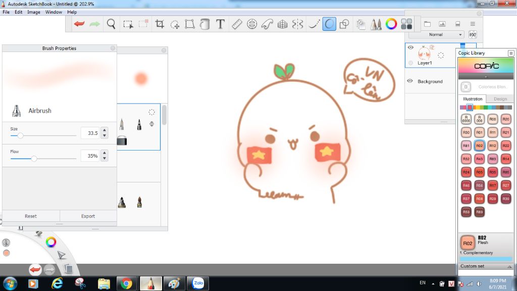517x291 pixels.
Task: Close the Brush Properties panel
Action: tap(113, 48)
